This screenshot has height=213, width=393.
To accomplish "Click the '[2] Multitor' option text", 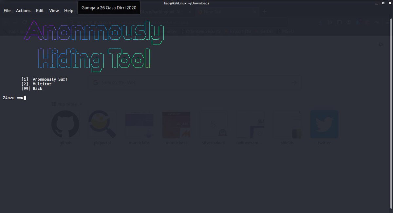I will pyautogui.click(x=36, y=84).
